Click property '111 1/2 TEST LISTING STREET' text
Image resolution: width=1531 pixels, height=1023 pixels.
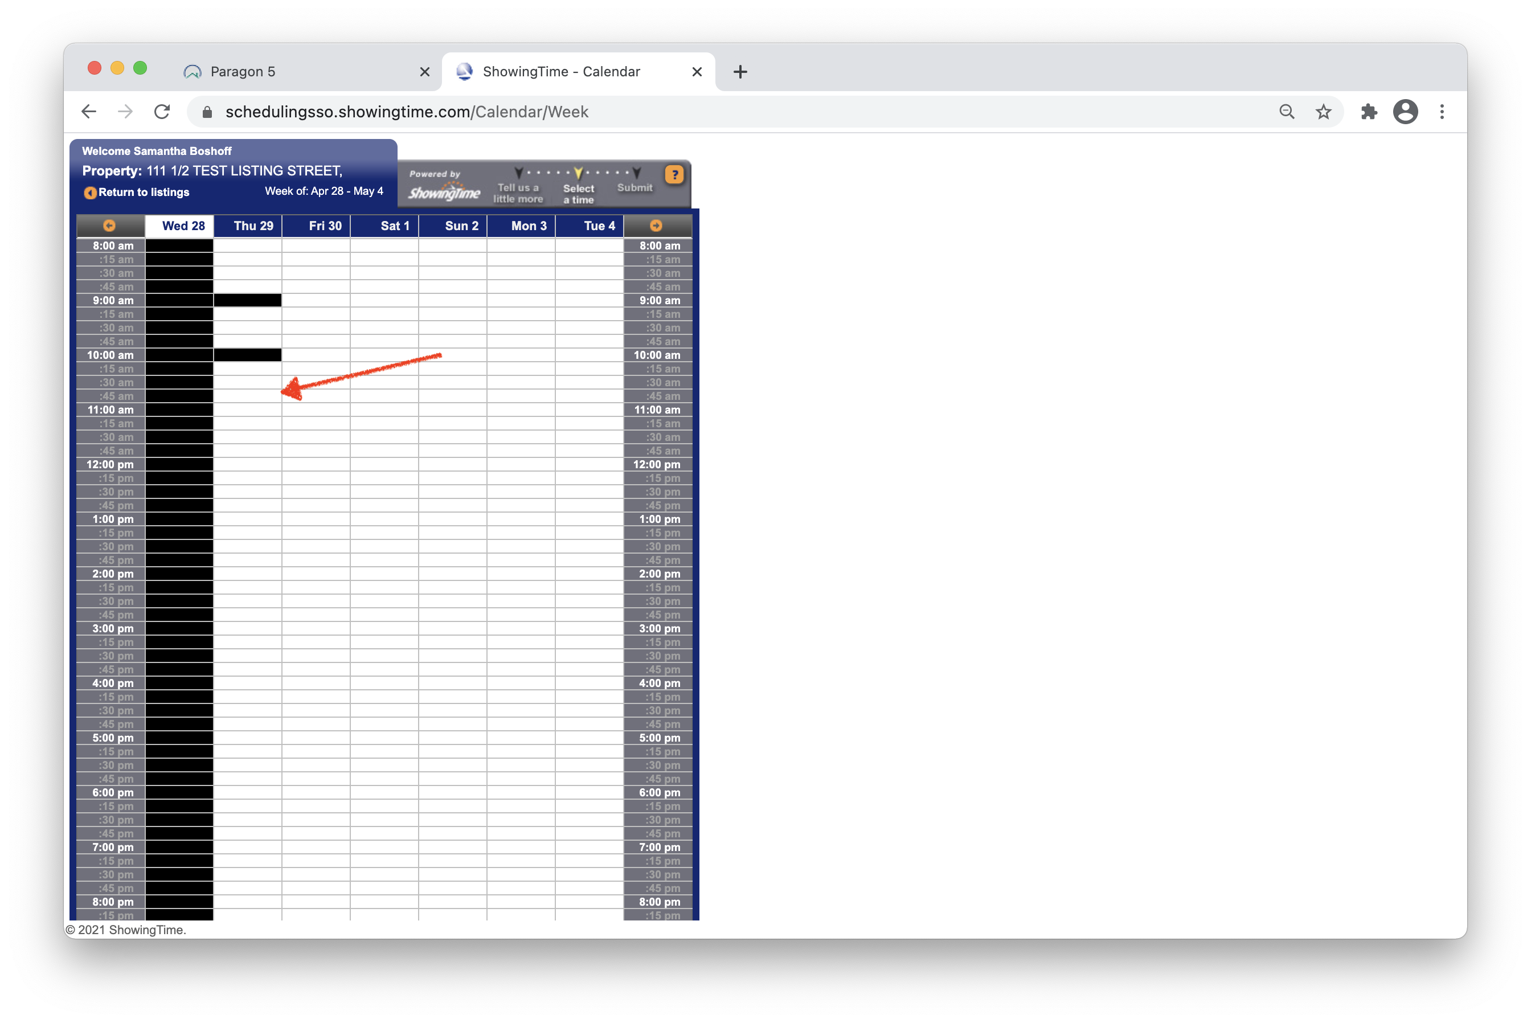[x=244, y=171]
